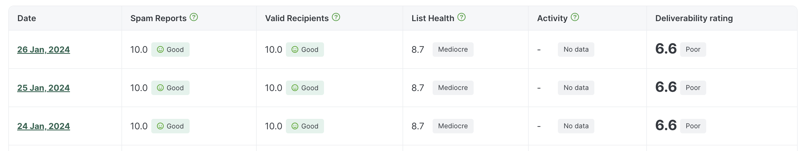Click the Date column header
This screenshot has height=151, width=803.
27,18
